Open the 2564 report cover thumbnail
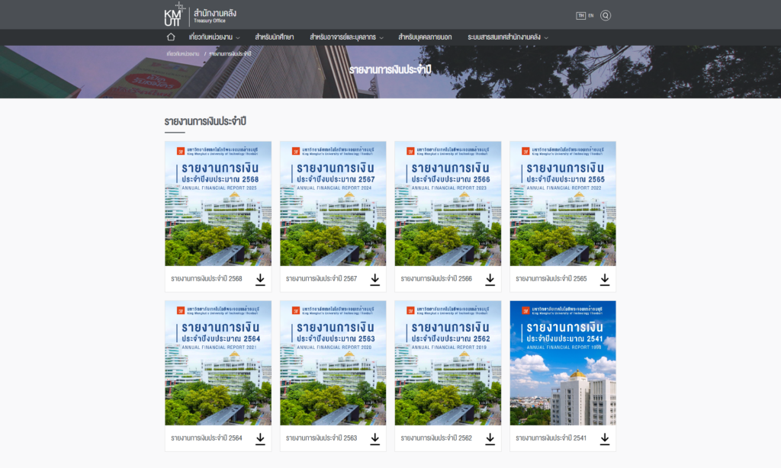 click(x=218, y=363)
